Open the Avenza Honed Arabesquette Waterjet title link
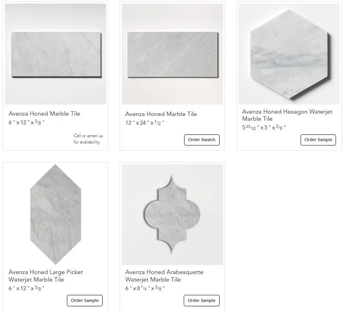The height and width of the screenshot is (311, 347). (x=164, y=276)
